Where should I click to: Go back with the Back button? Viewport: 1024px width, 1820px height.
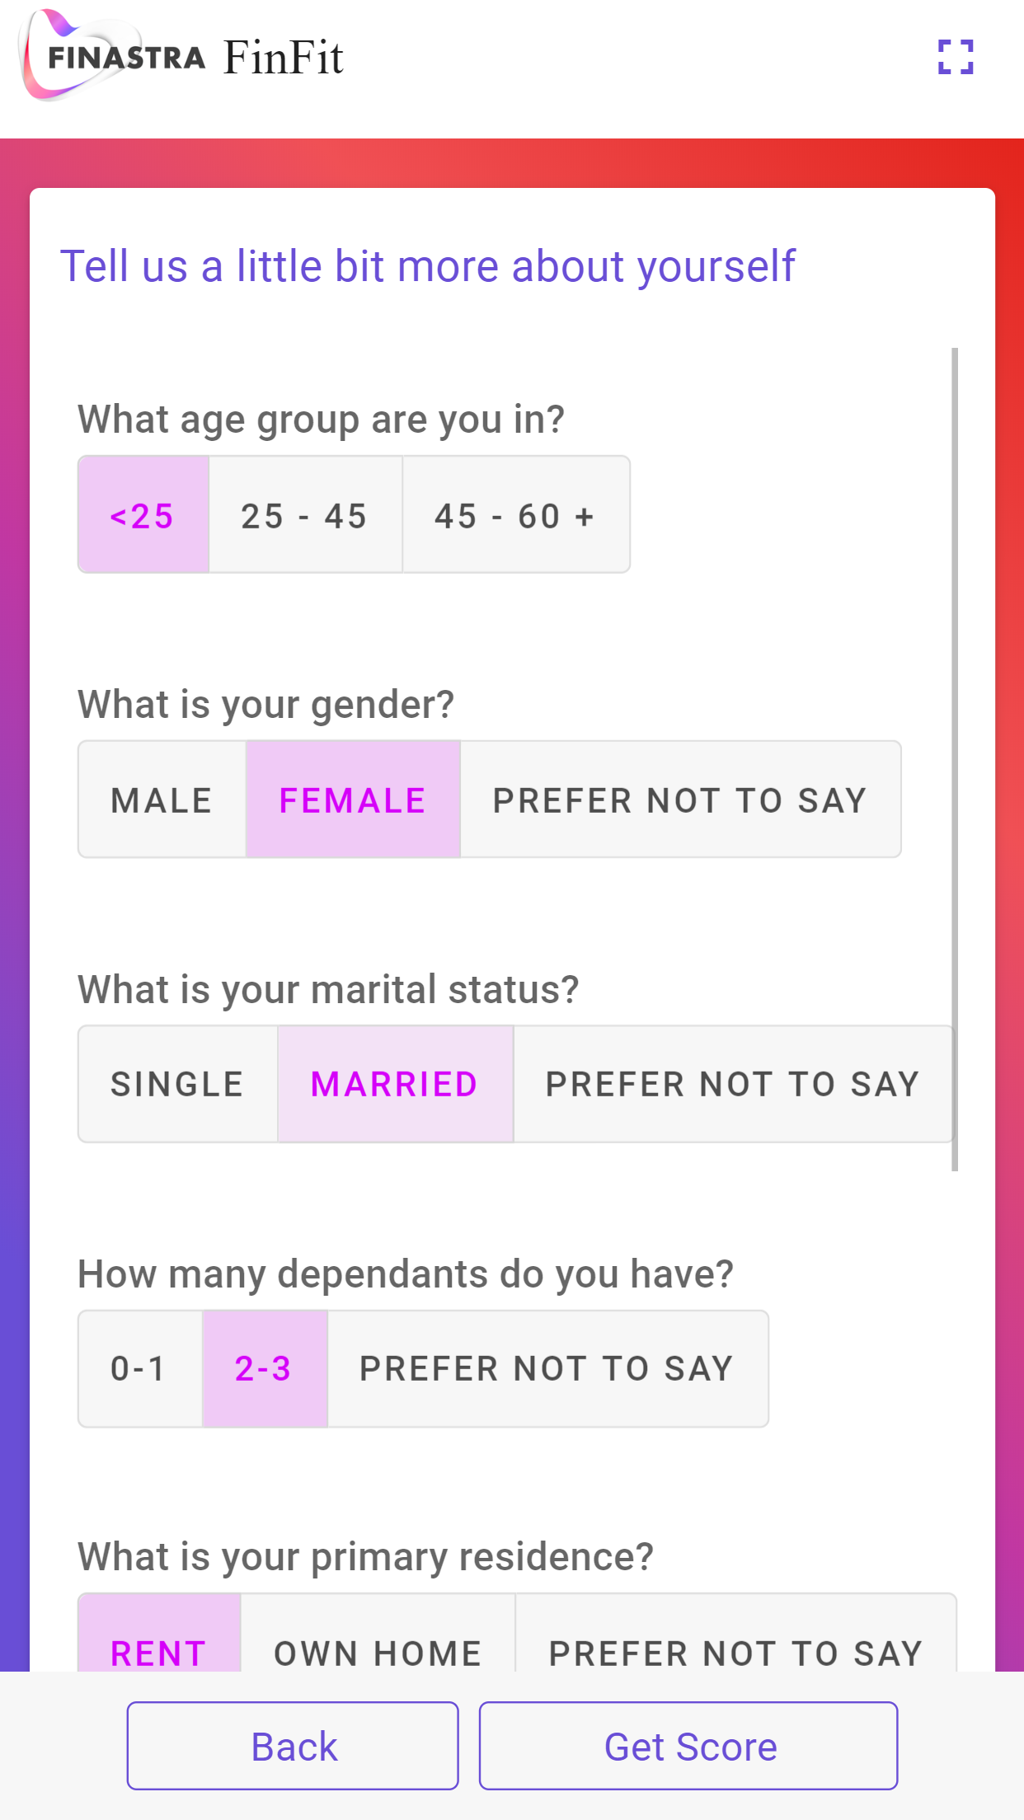click(x=293, y=1746)
